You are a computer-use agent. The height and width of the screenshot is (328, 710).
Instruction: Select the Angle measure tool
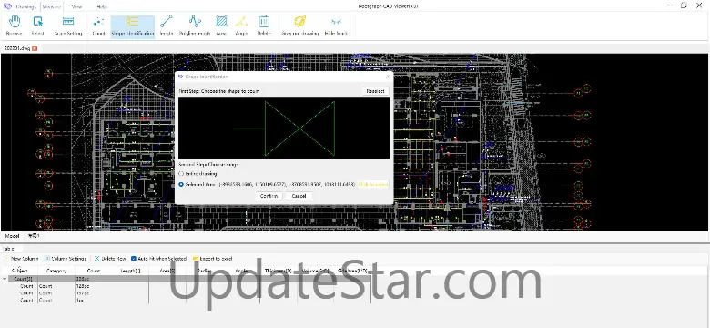[241, 26]
